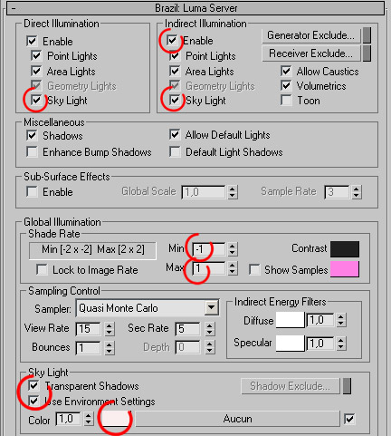
Task: Check Lock to Image Rate
Action: [42, 269]
